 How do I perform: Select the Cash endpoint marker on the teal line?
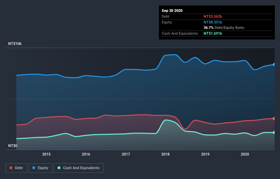coord(274,132)
